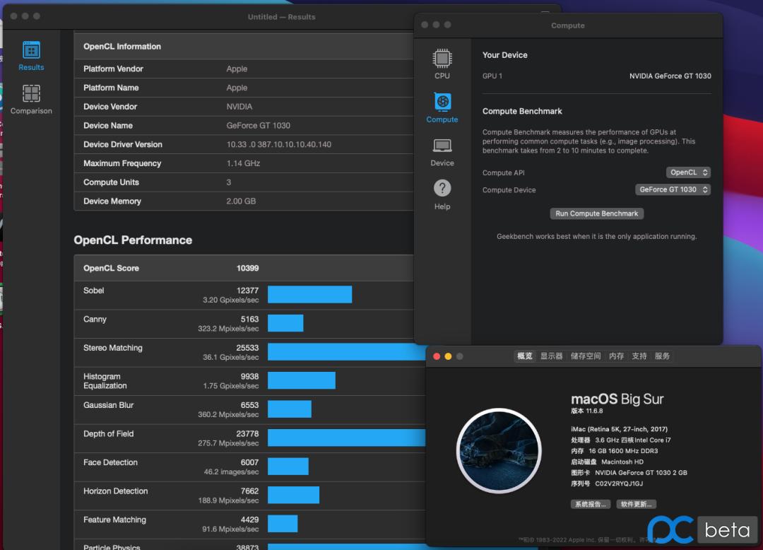Screen dimensions: 763x550
Task: Click the 系统报告 button
Action: point(591,504)
